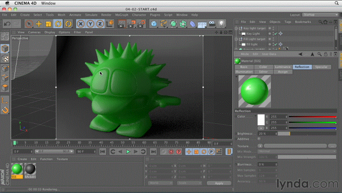Open the Render menu
The width and height of the screenshot is (342, 193).
(106, 15)
